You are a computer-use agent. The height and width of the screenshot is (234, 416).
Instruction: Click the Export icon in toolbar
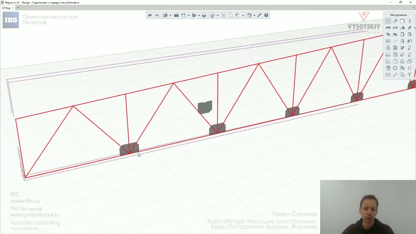pyautogui.click(x=194, y=15)
